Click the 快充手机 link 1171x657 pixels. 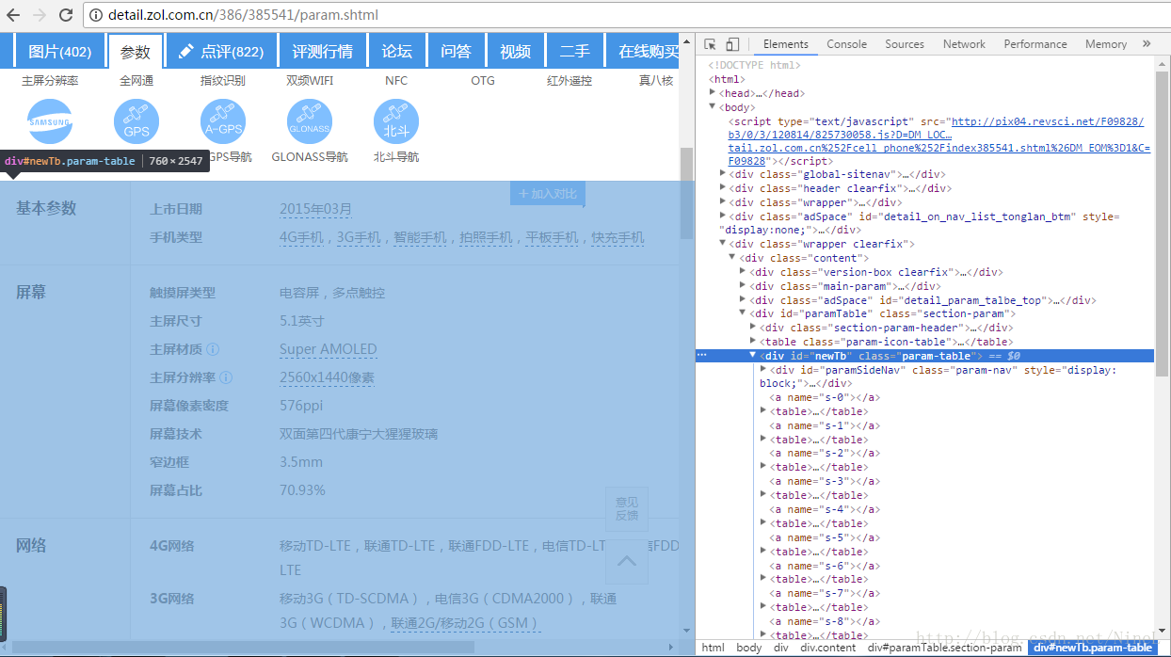coord(618,237)
